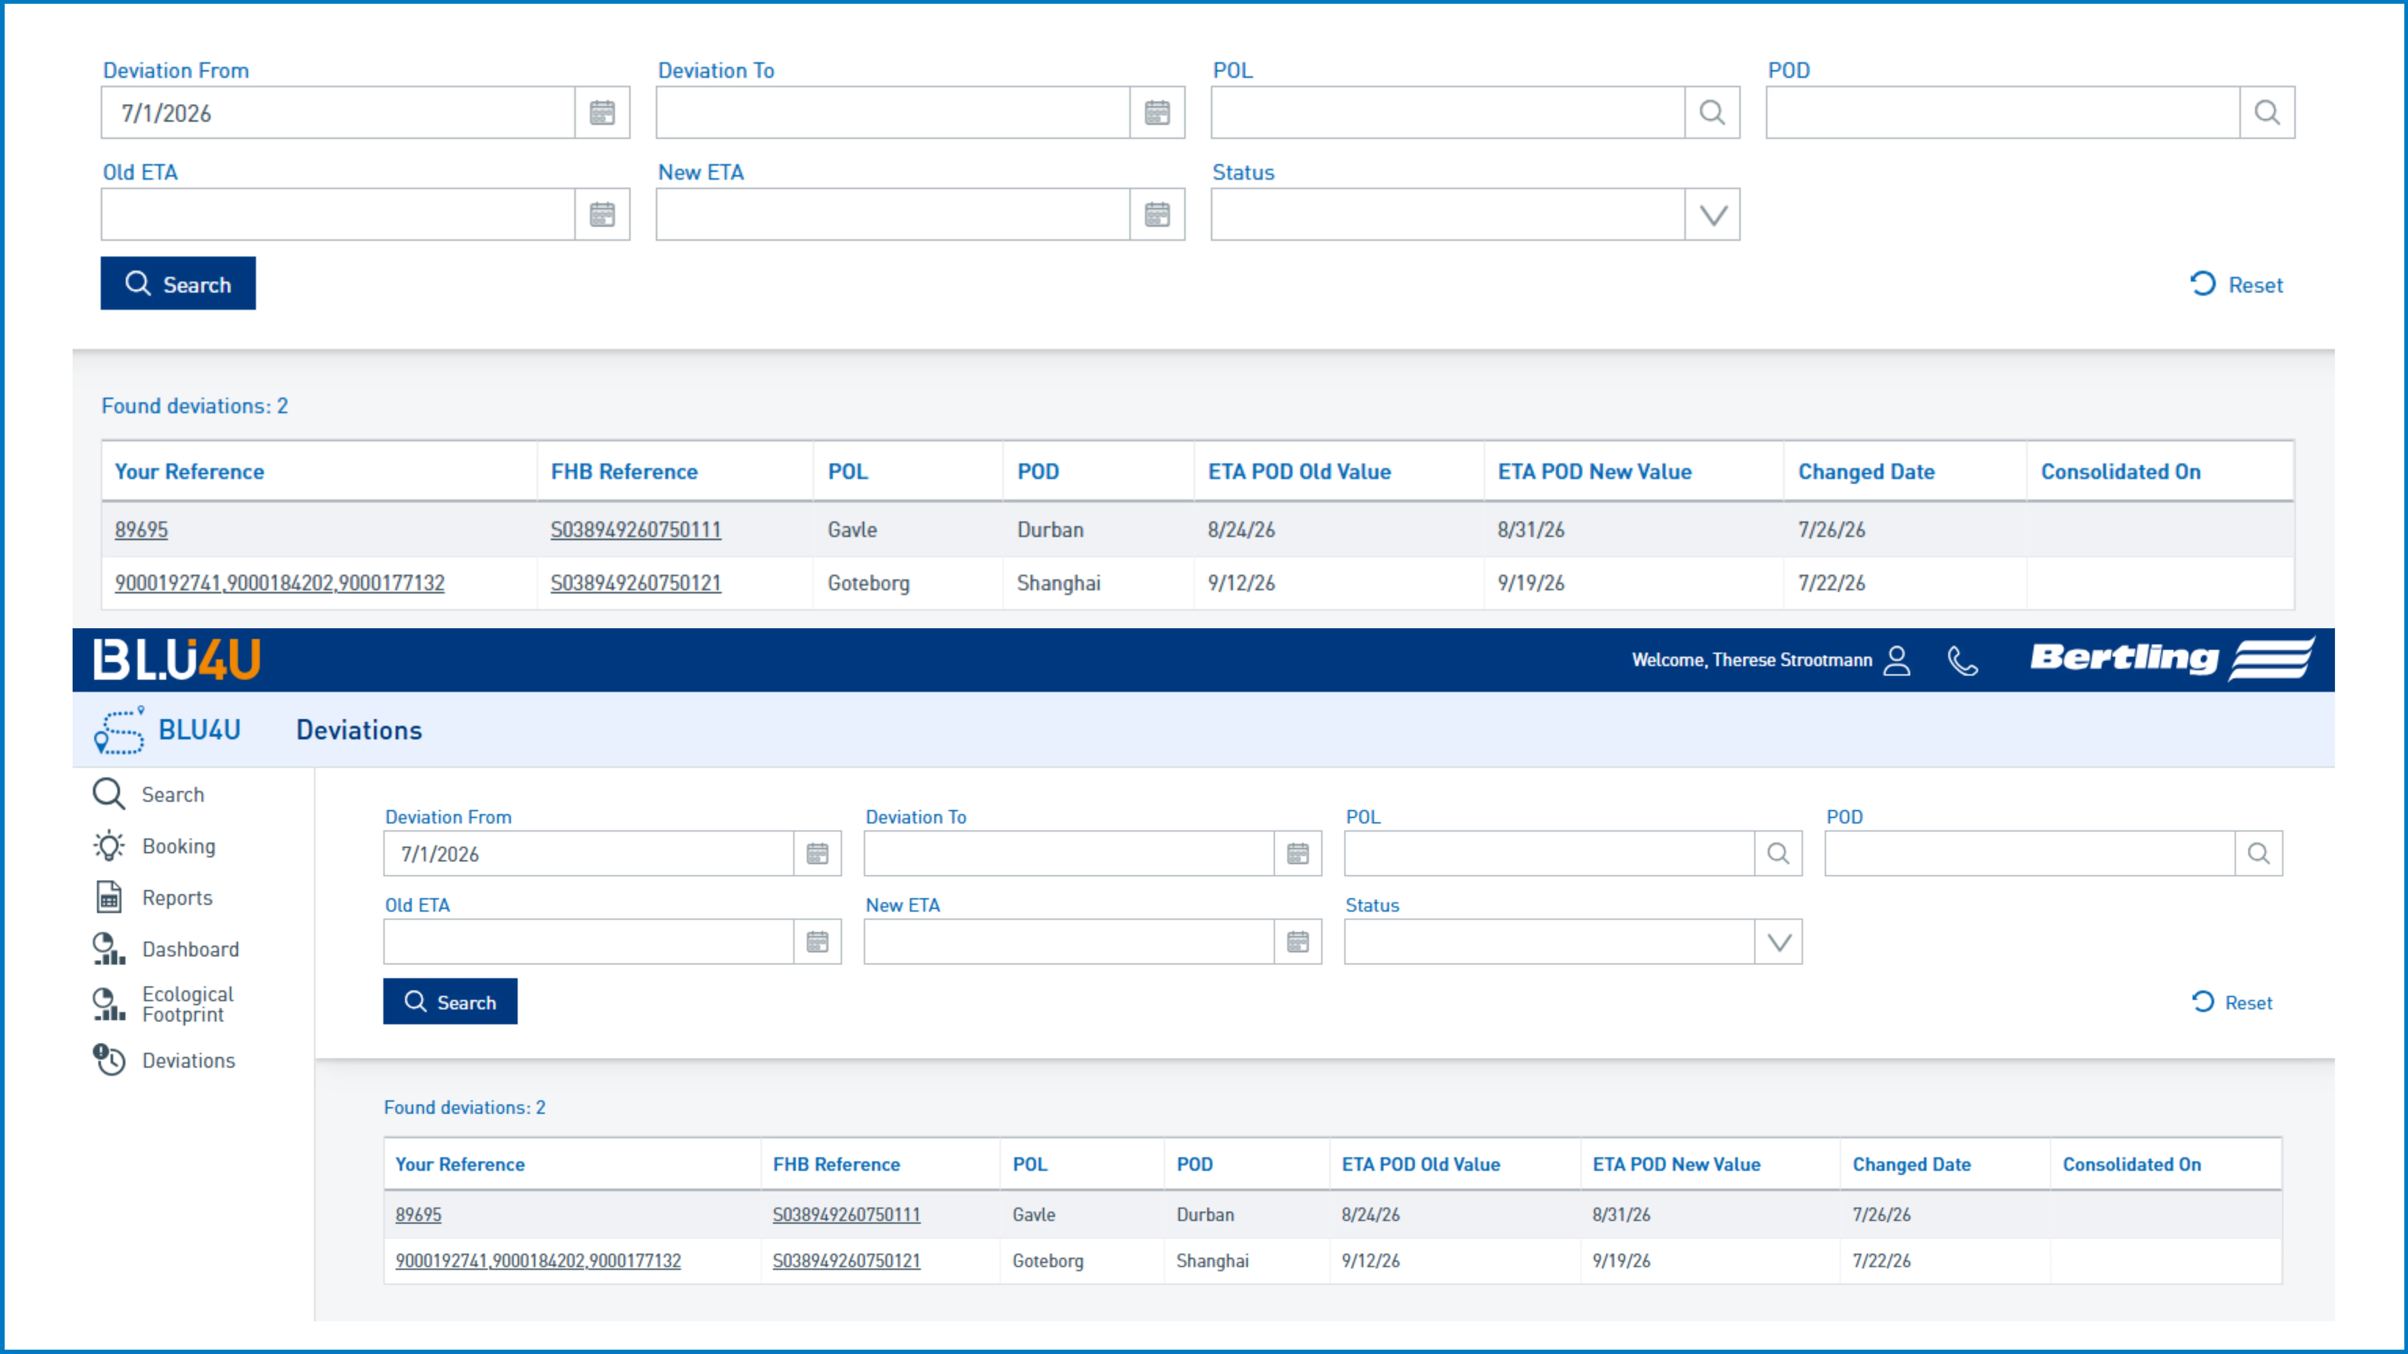This screenshot has height=1354, width=2408.
Task: Expand Status dropdown in top panel
Action: tap(1712, 215)
